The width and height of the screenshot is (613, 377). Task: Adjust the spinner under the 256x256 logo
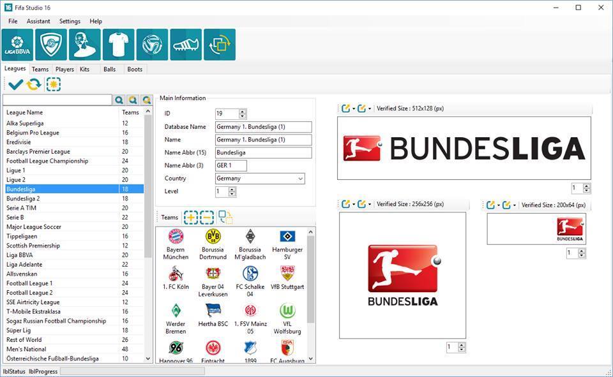(456, 347)
